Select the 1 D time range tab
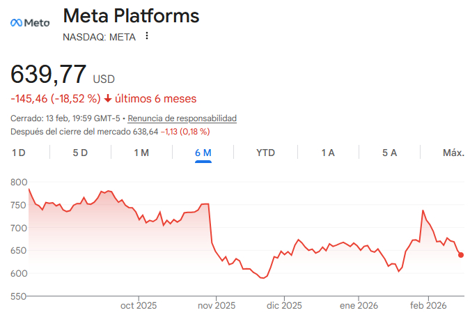 click(x=19, y=153)
